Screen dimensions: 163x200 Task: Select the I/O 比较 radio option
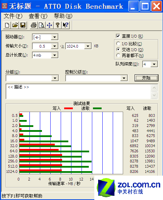click(118, 44)
